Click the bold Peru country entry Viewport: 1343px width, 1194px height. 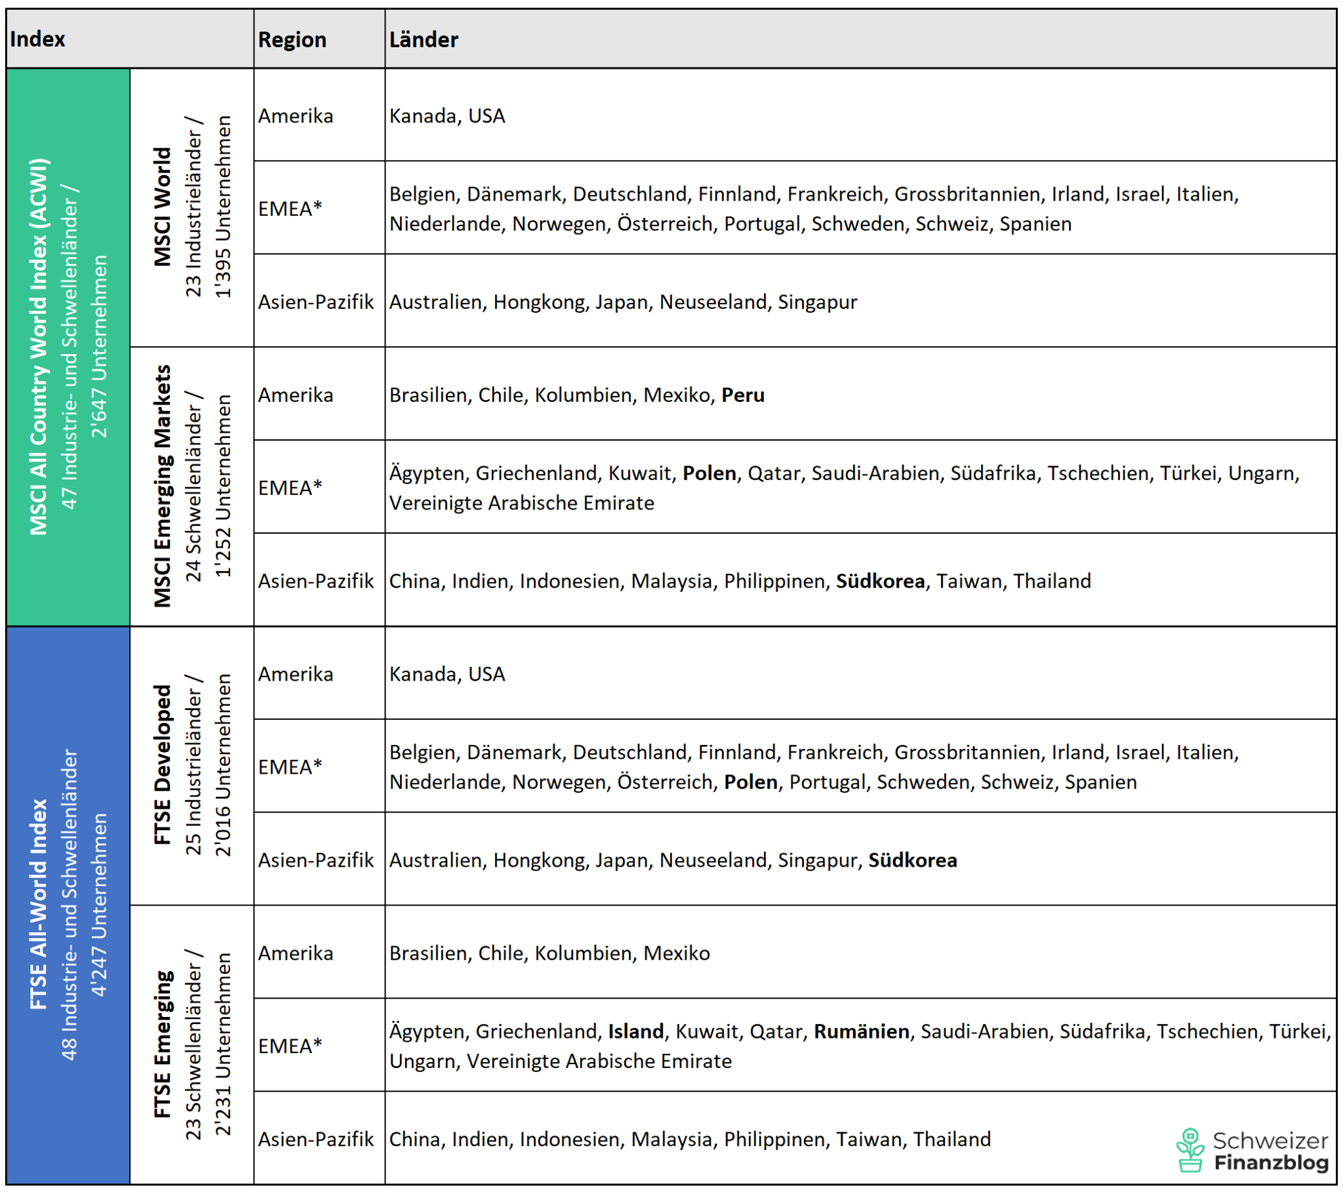[742, 395]
